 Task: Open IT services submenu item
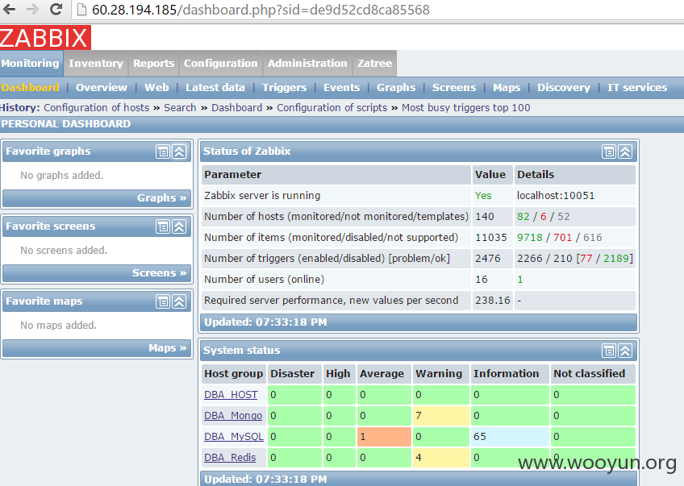click(637, 88)
